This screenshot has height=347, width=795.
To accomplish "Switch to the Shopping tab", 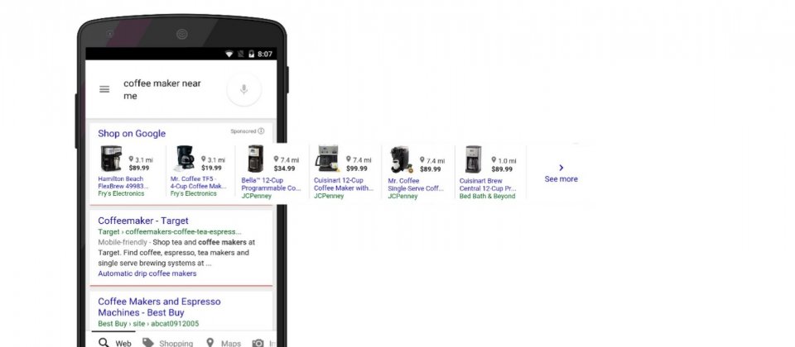I will coord(168,344).
